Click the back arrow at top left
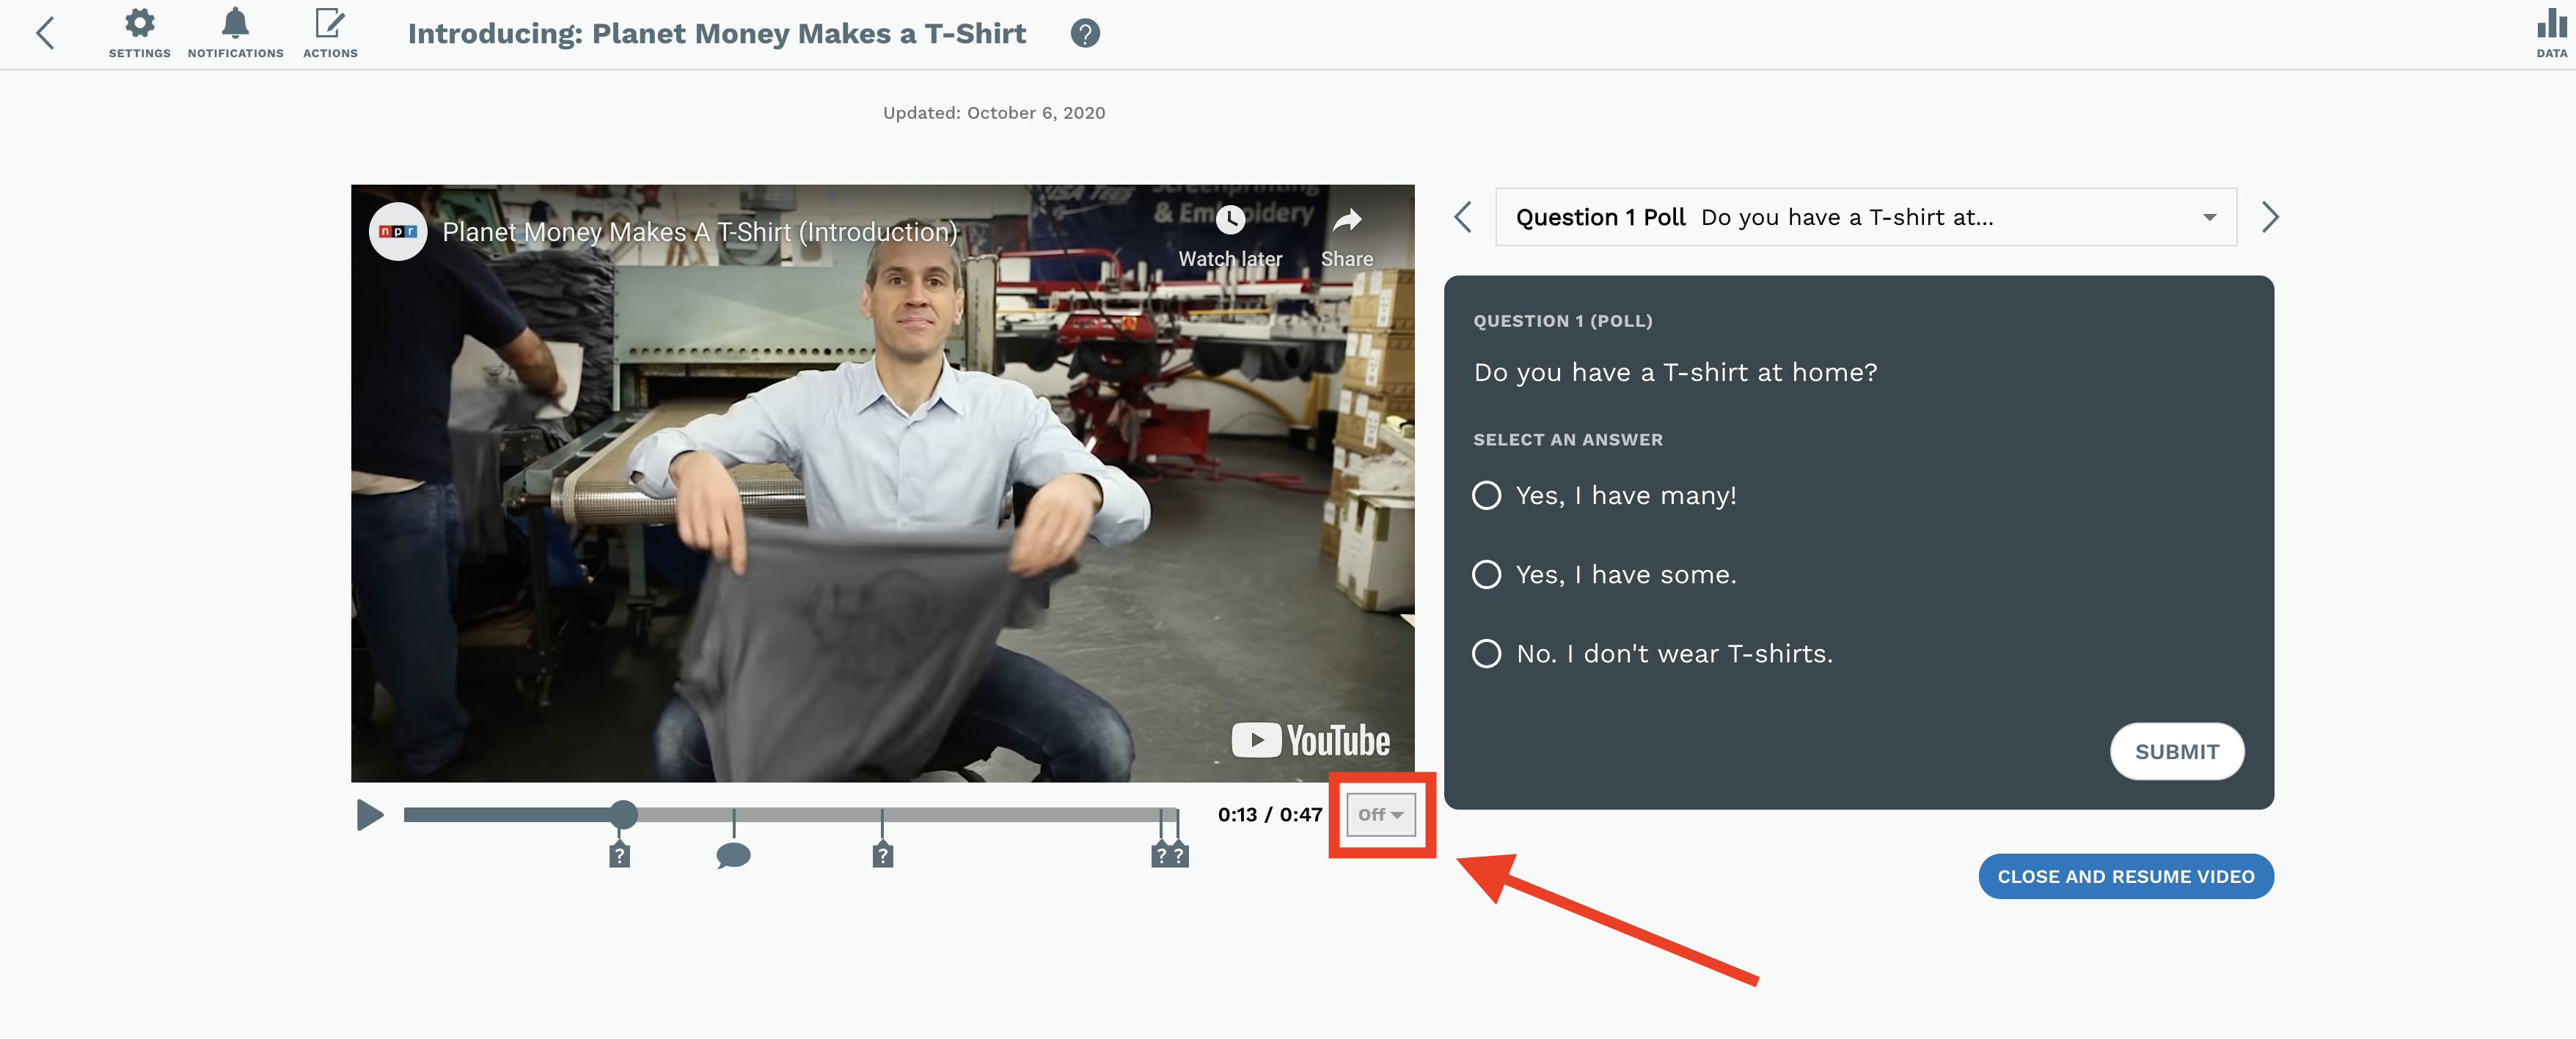 pos(45,33)
